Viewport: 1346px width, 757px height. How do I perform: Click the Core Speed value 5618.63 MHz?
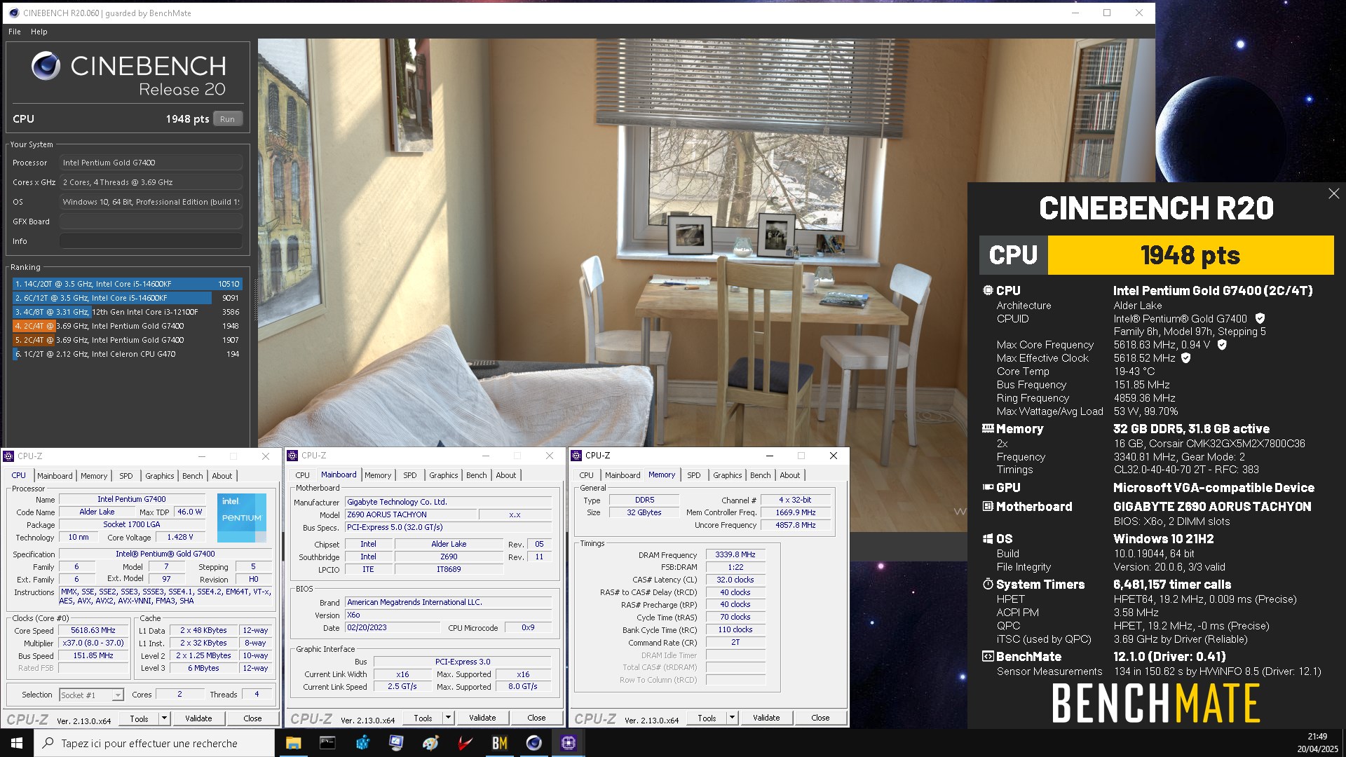pyautogui.click(x=93, y=630)
